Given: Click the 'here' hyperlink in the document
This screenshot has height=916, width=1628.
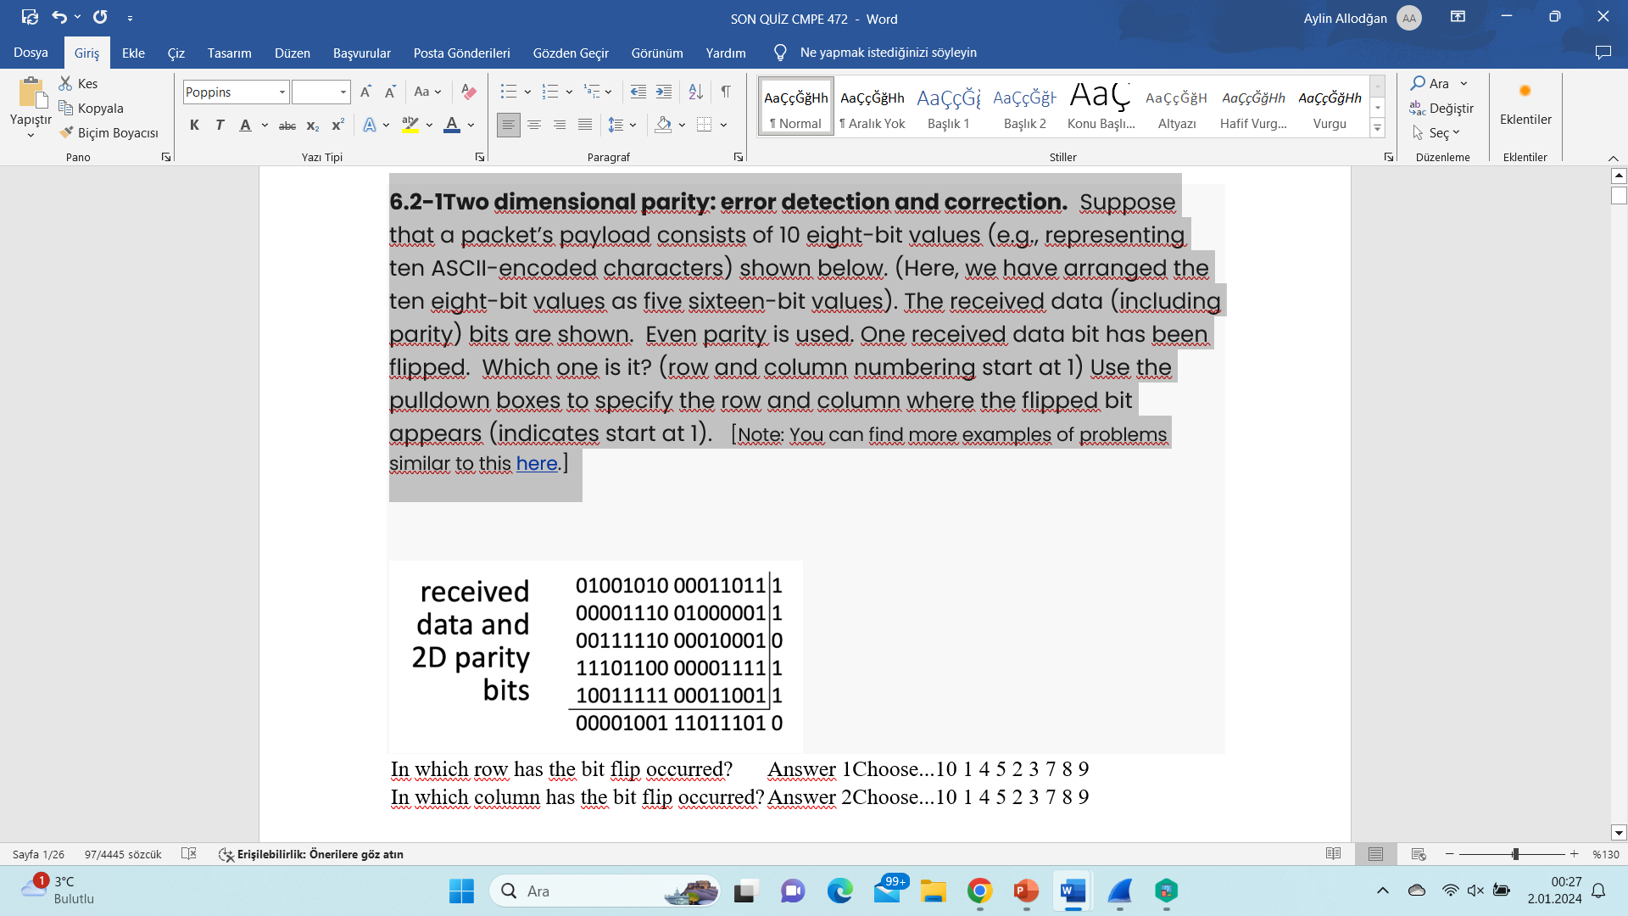Looking at the screenshot, I should [537, 464].
